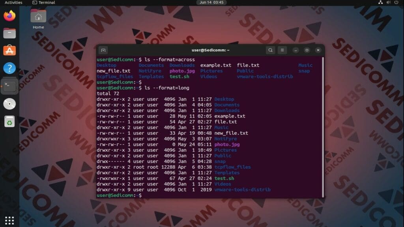This screenshot has width=404, height=227.
Task: Show Applications grid in the dock
Action: point(9,220)
